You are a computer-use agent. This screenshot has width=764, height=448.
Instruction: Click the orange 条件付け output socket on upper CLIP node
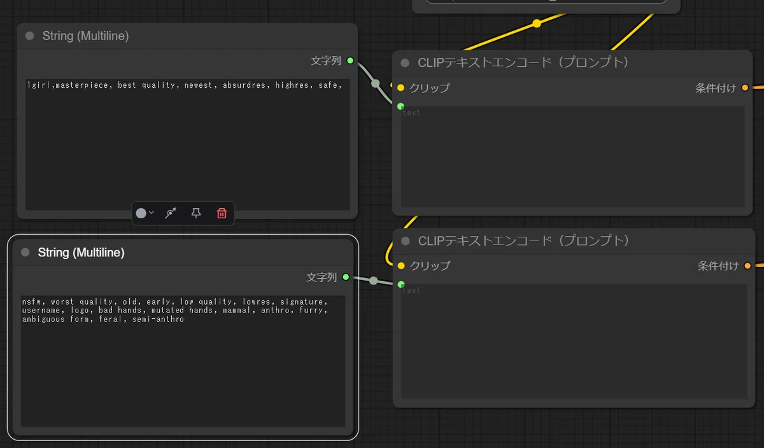746,88
